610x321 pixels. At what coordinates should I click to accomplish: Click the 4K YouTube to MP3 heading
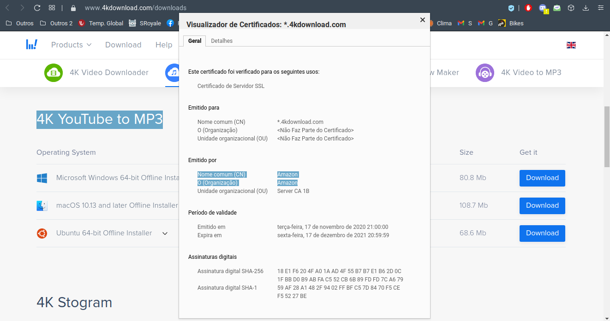pos(100,119)
